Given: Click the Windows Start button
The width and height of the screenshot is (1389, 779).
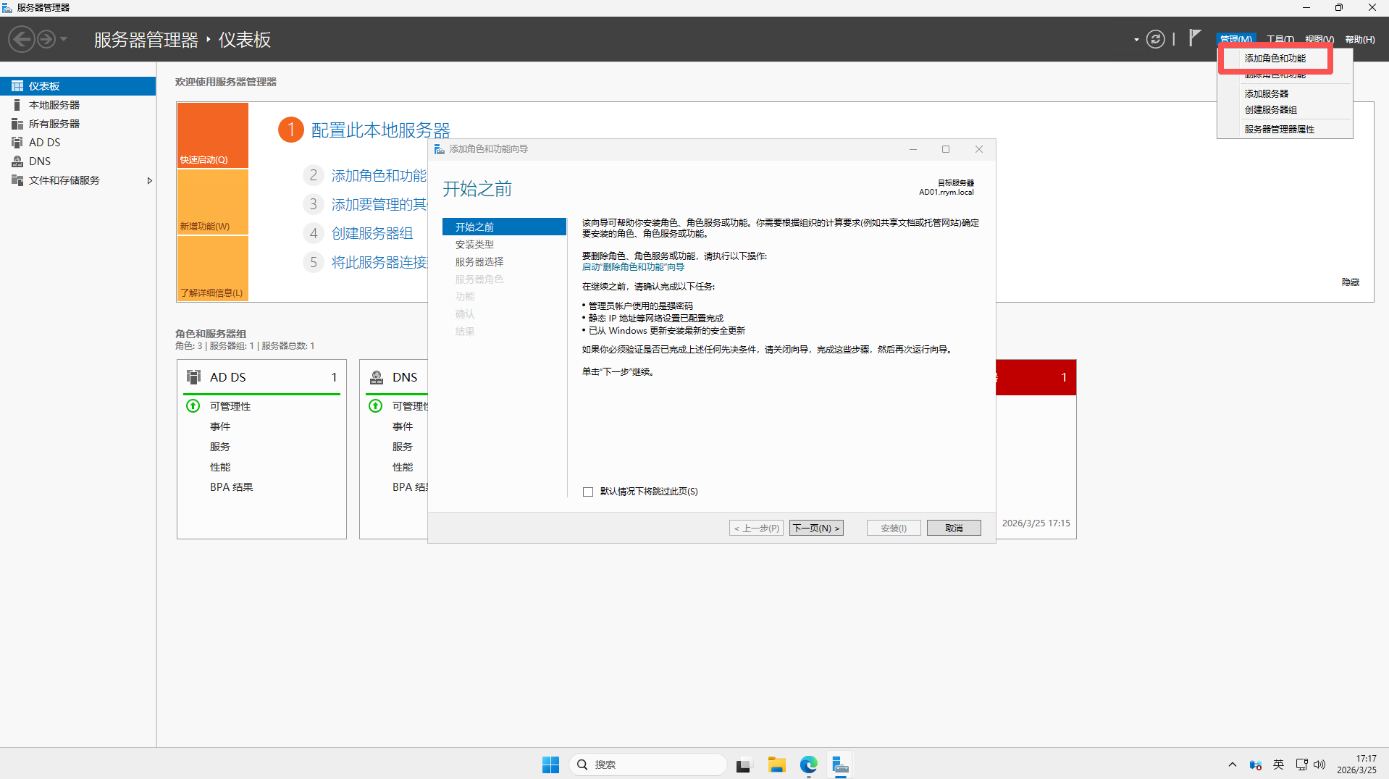Looking at the screenshot, I should pyautogui.click(x=550, y=765).
